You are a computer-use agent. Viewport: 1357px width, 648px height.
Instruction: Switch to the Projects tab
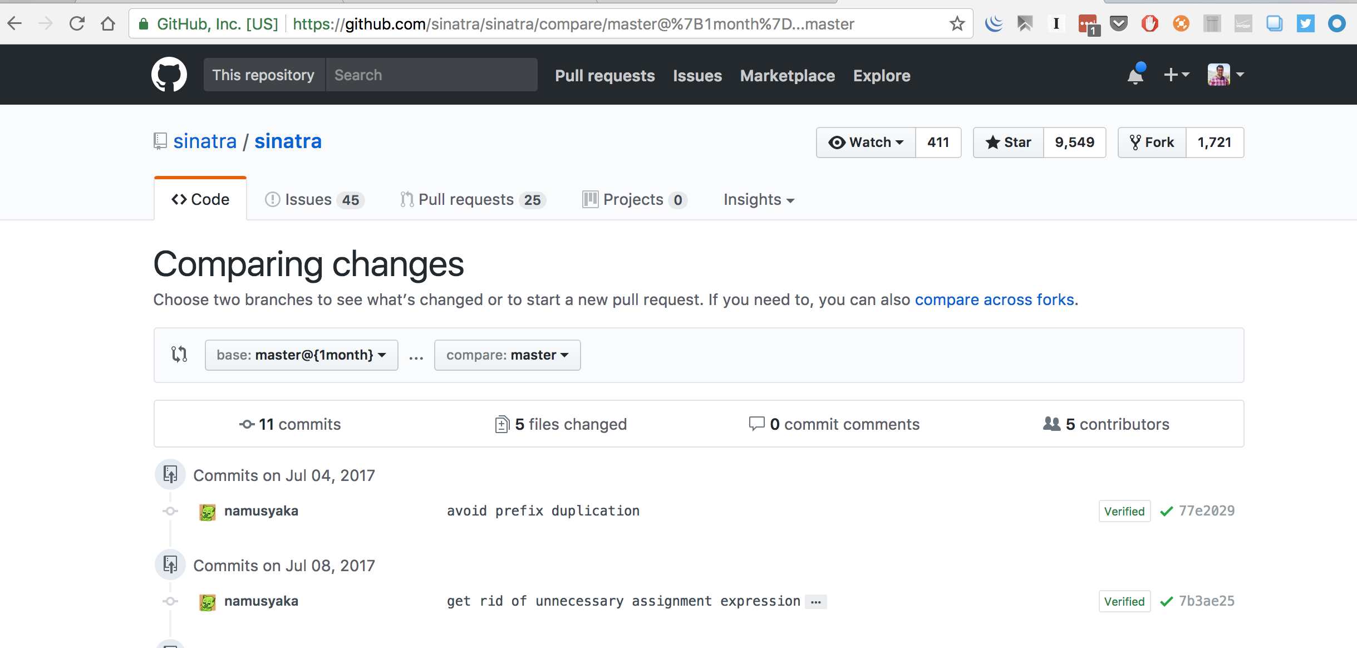[x=635, y=200]
